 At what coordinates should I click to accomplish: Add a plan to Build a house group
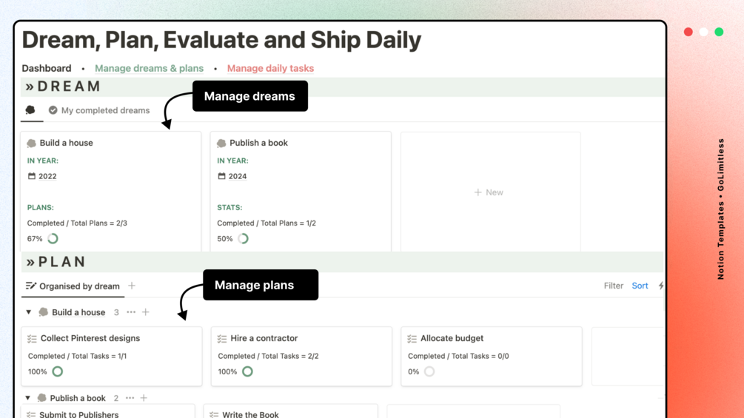pos(146,312)
